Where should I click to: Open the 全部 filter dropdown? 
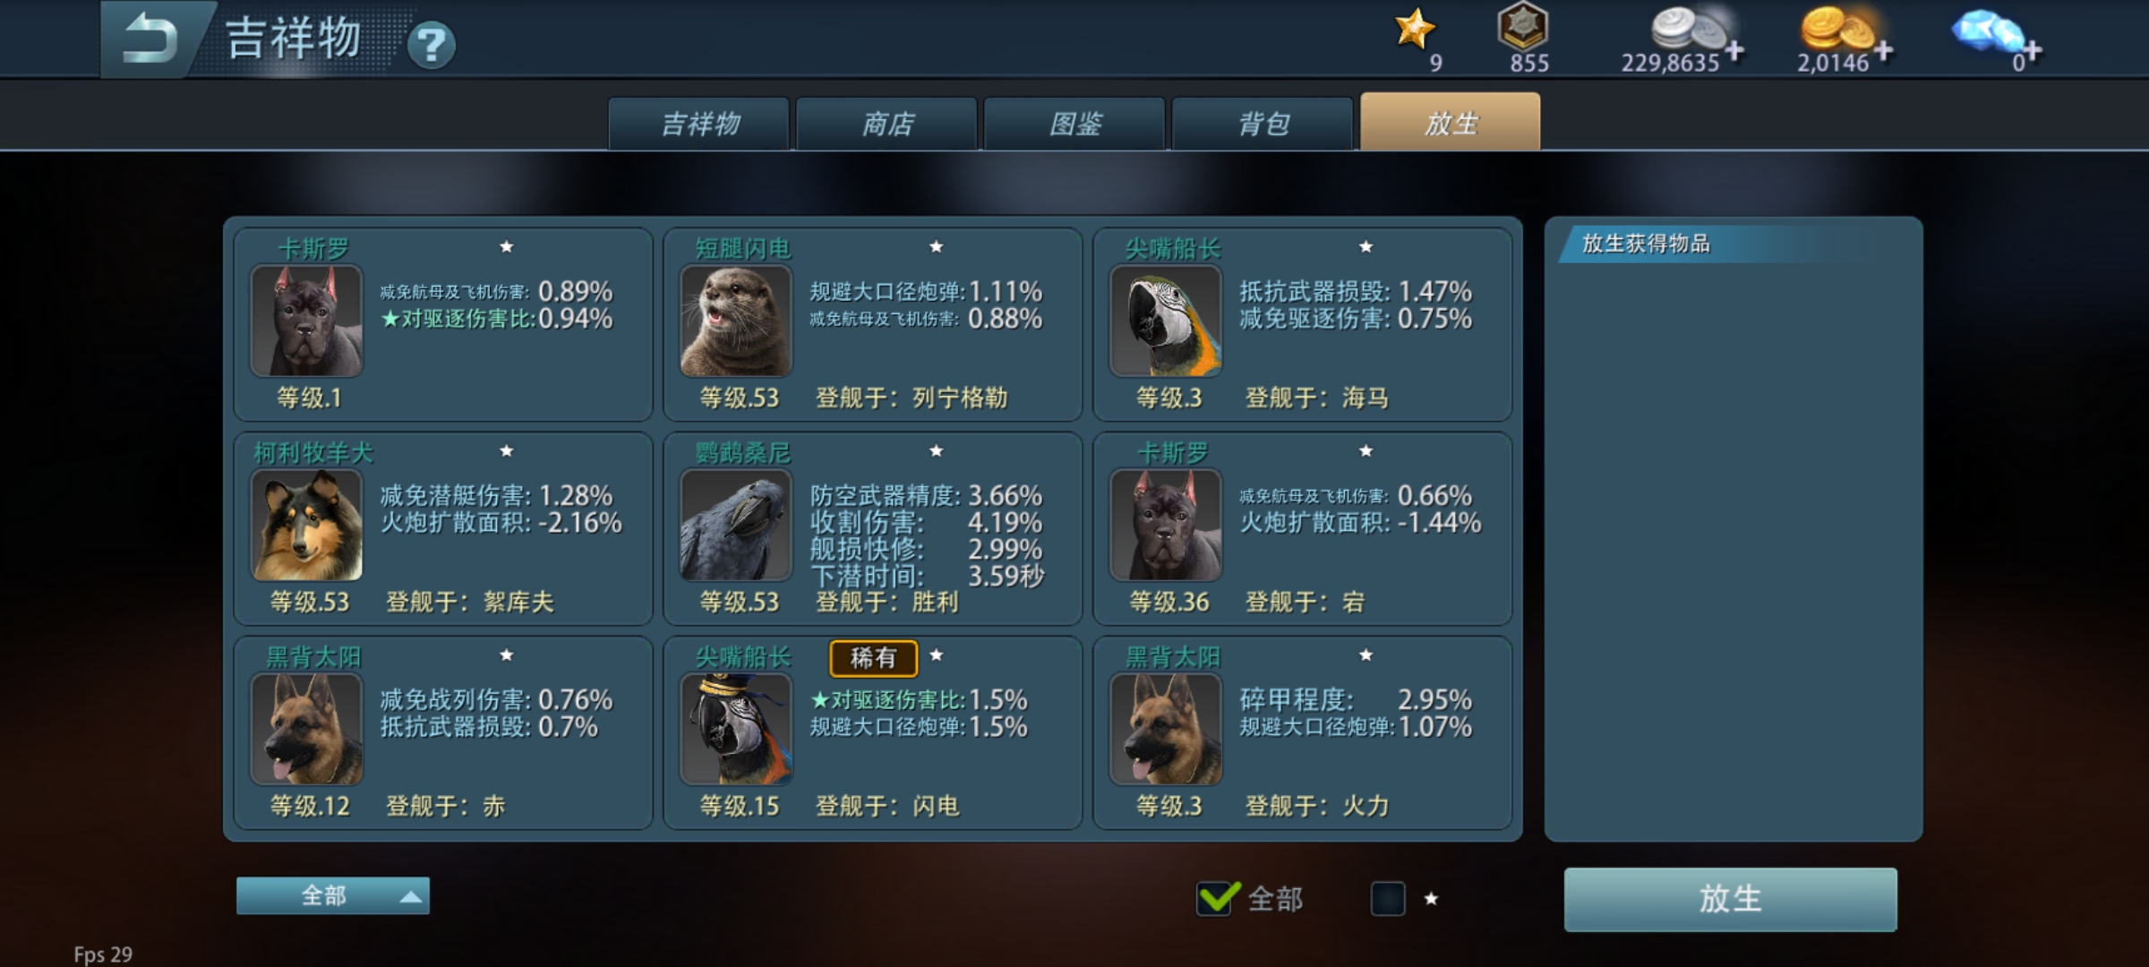(333, 895)
